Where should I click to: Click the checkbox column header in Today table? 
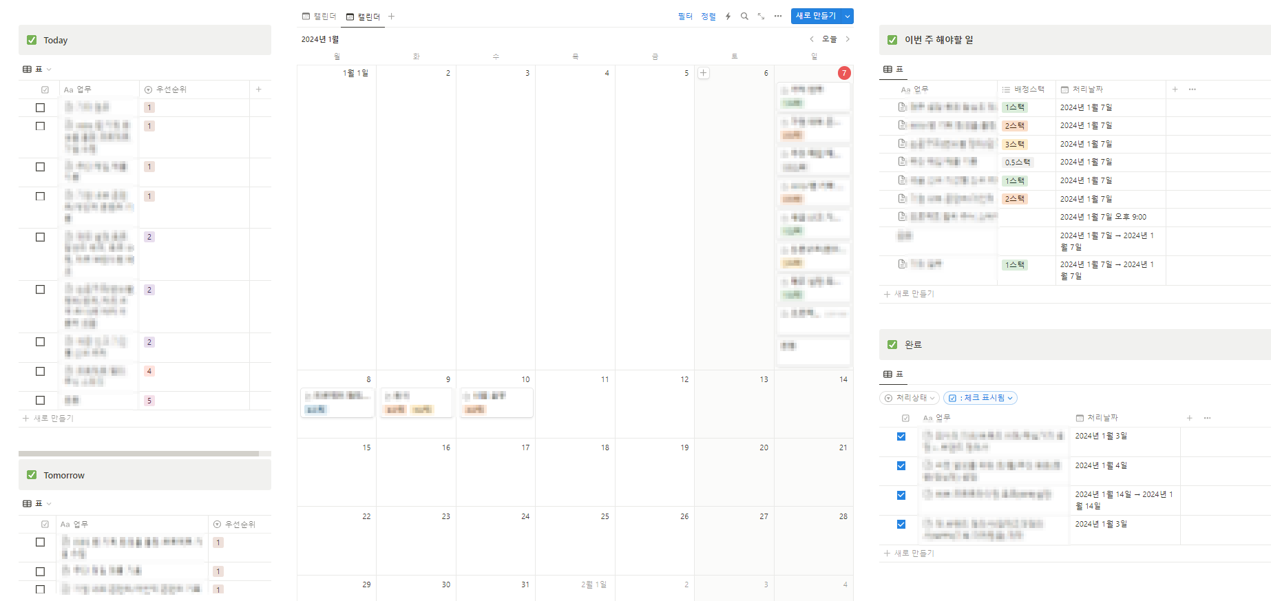tap(45, 89)
